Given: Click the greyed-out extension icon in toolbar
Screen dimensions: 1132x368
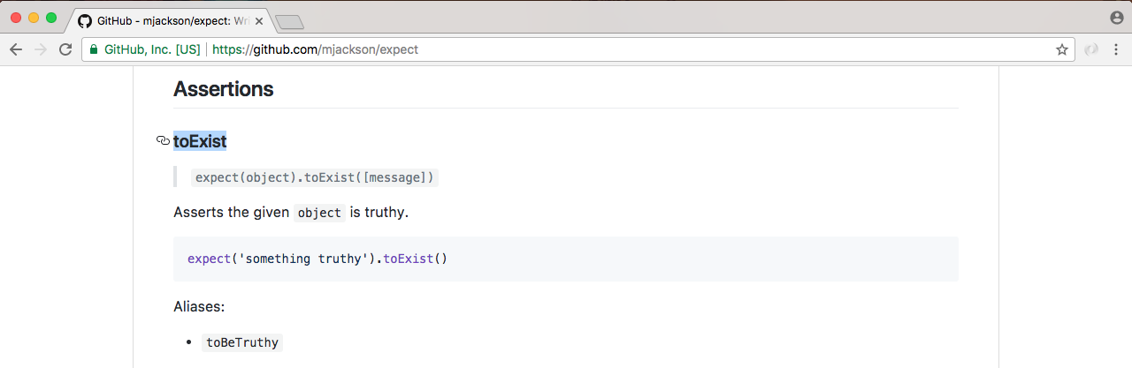Looking at the screenshot, I should [x=1093, y=49].
